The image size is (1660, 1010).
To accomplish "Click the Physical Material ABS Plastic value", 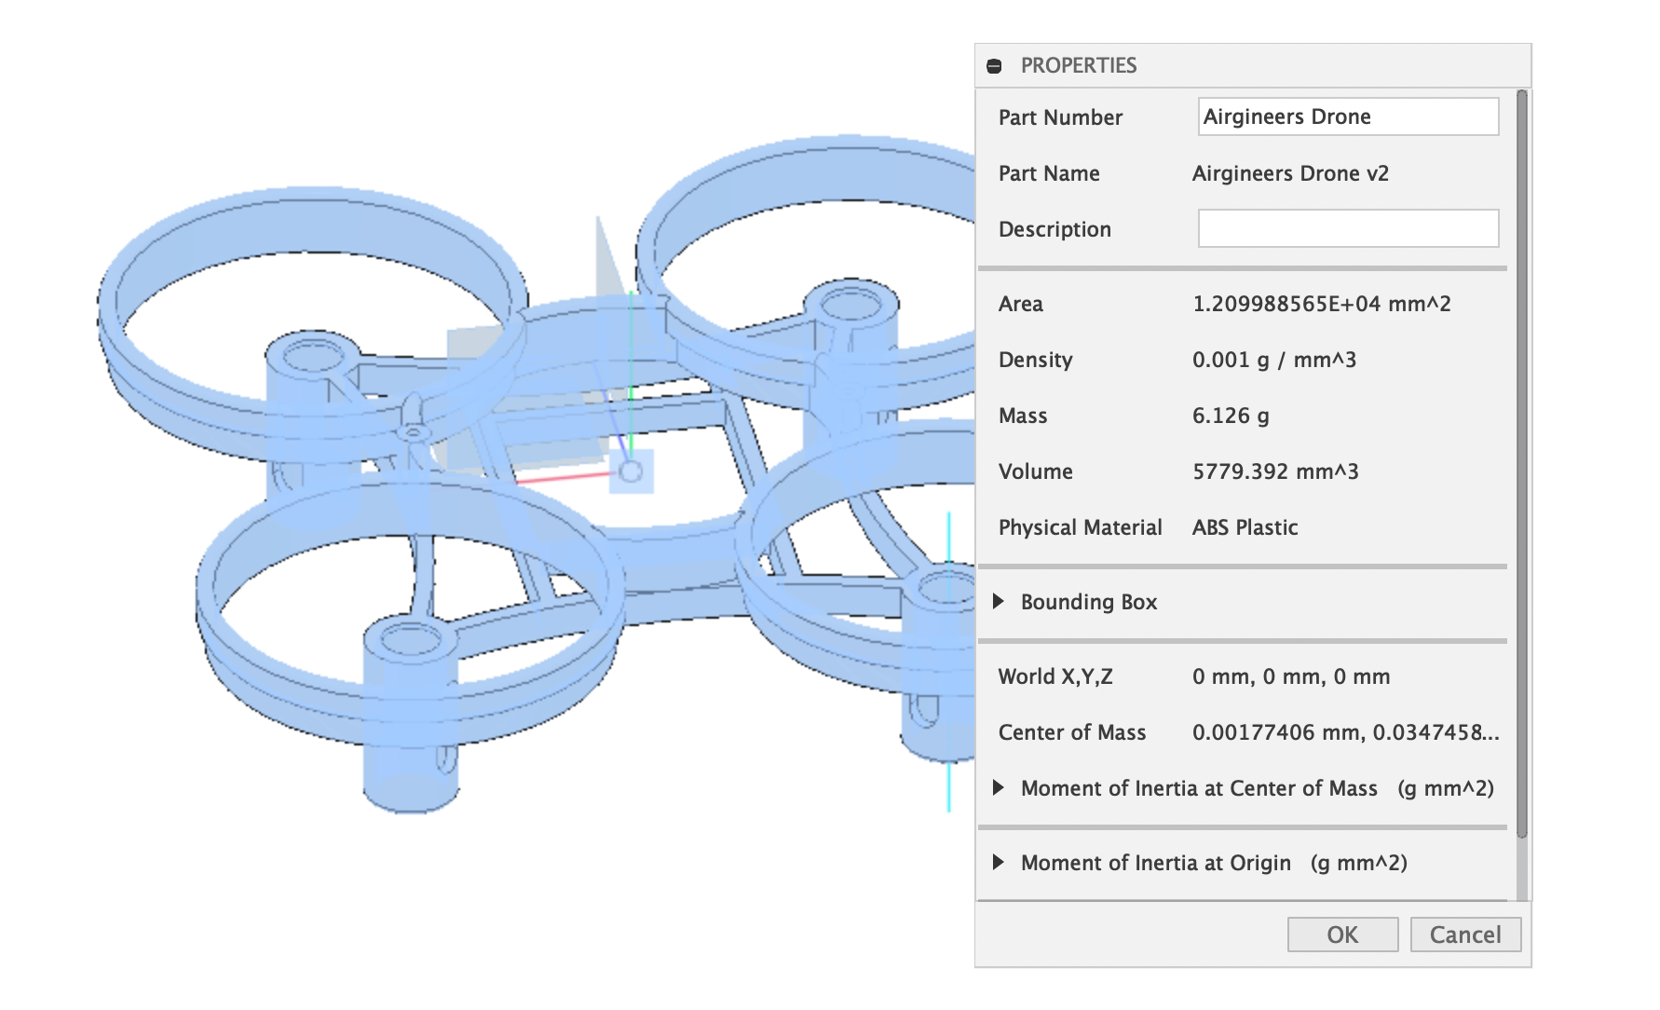I will 1245,526.
